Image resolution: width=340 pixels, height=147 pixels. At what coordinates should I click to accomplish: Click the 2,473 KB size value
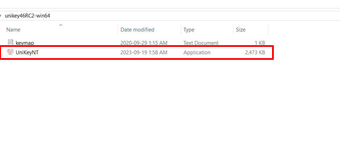255,52
